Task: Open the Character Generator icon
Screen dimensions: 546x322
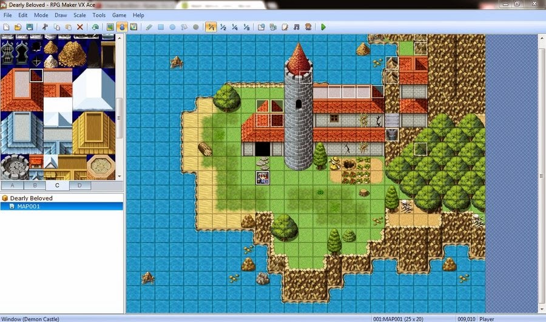Action: tap(308, 27)
